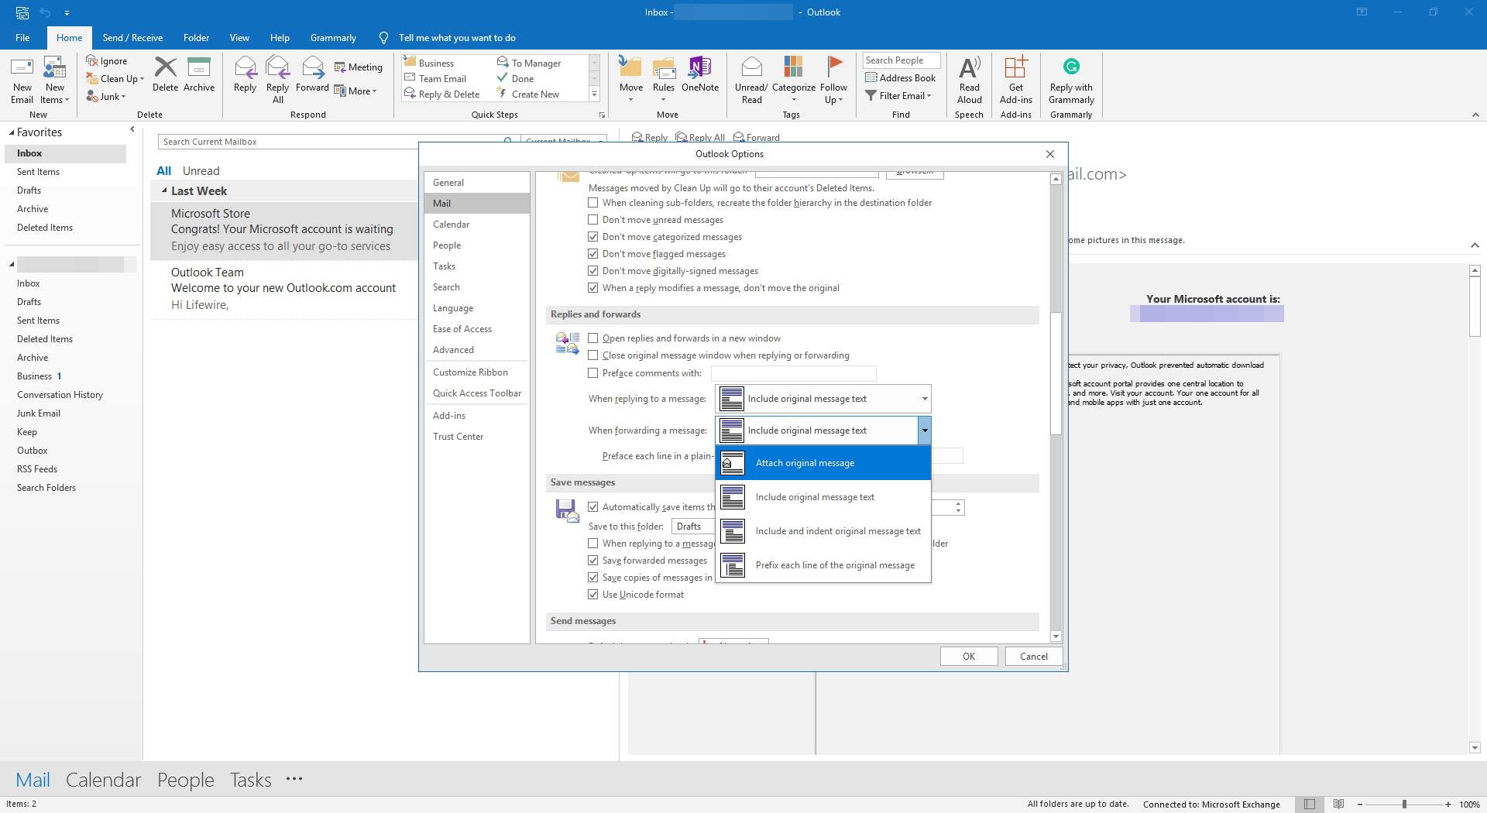Select Advanced in Outlook Options sidebar
This screenshot has width=1487, height=813.
pyautogui.click(x=476, y=350)
